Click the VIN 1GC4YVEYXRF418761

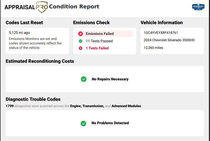161,33
